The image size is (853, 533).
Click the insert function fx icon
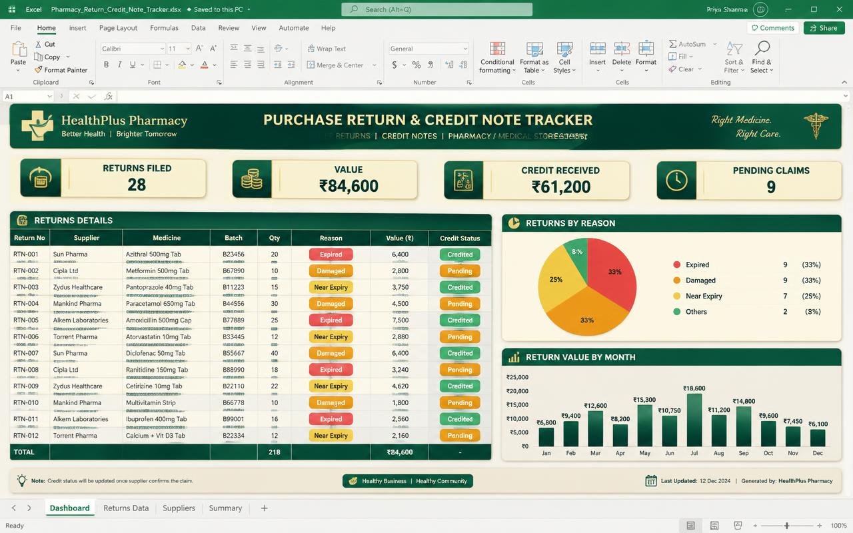click(109, 97)
